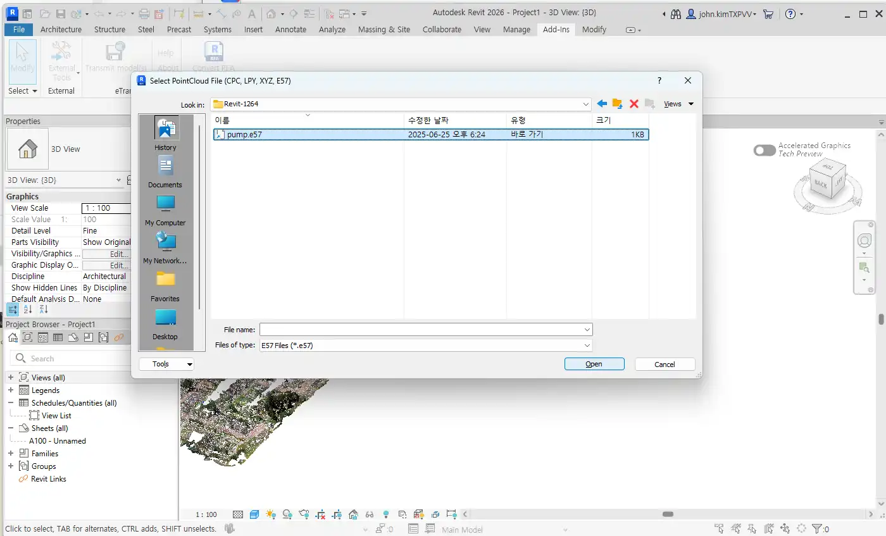
Task: Open the Manage ribbon tab
Action: click(x=516, y=29)
